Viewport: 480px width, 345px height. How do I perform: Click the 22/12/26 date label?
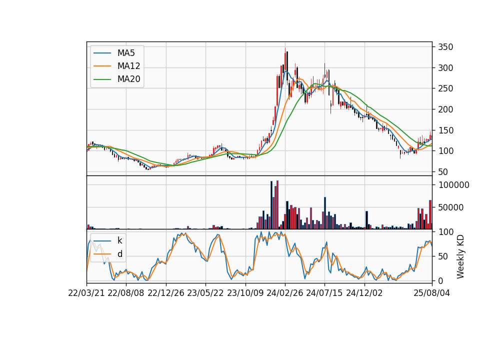[x=166, y=293]
